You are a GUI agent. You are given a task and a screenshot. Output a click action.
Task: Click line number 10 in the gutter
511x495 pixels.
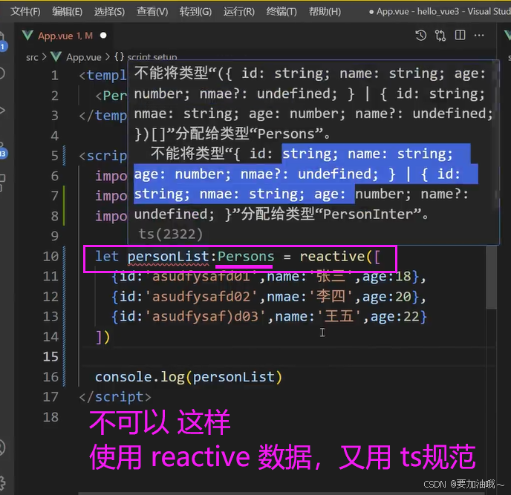[51, 257]
